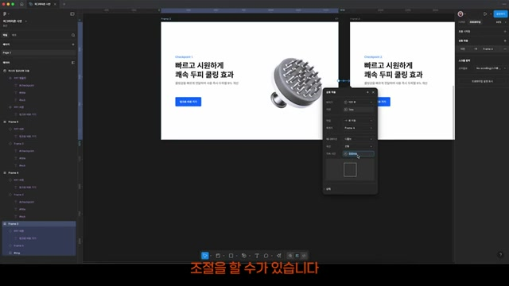This screenshot has width=509, height=286.
Task: Click the animation preview square
Action: 350,169
